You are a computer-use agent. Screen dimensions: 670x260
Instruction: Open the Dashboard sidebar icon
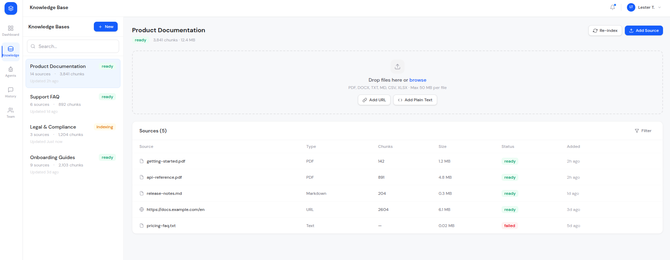click(11, 30)
